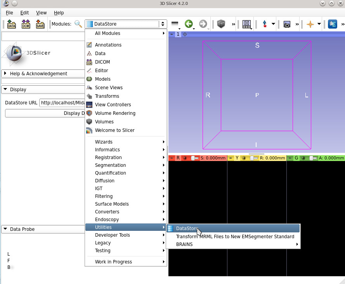This screenshot has height=284, width=345.
Task: Click the screenshot capture camera icon
Action: click(287, 24)
